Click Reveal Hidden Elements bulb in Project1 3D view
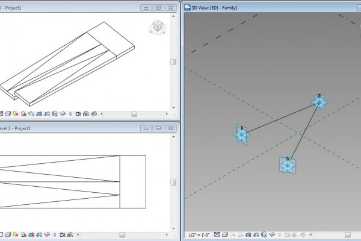 pyautogui.click(x=70, y=113)
